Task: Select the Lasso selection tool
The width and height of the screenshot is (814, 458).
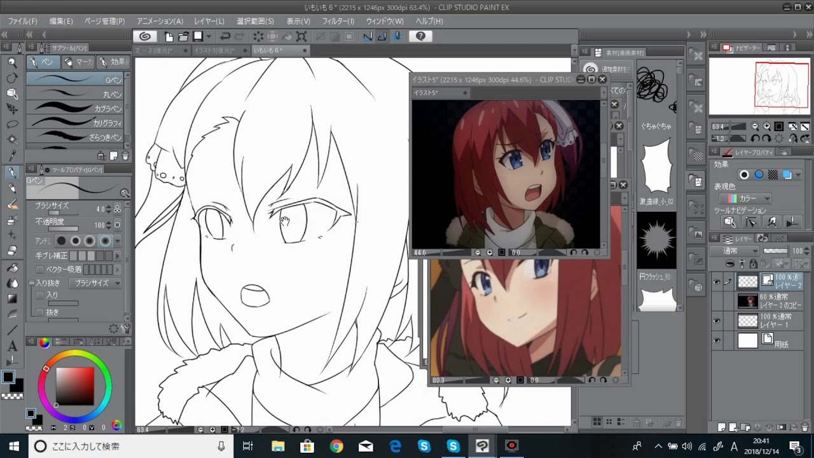Action: [12, 124]
